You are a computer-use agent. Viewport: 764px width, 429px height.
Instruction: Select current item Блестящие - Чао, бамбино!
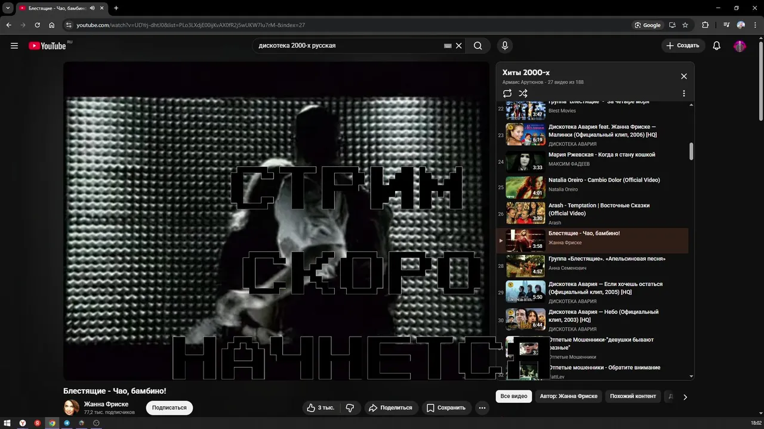click(592, 240)
